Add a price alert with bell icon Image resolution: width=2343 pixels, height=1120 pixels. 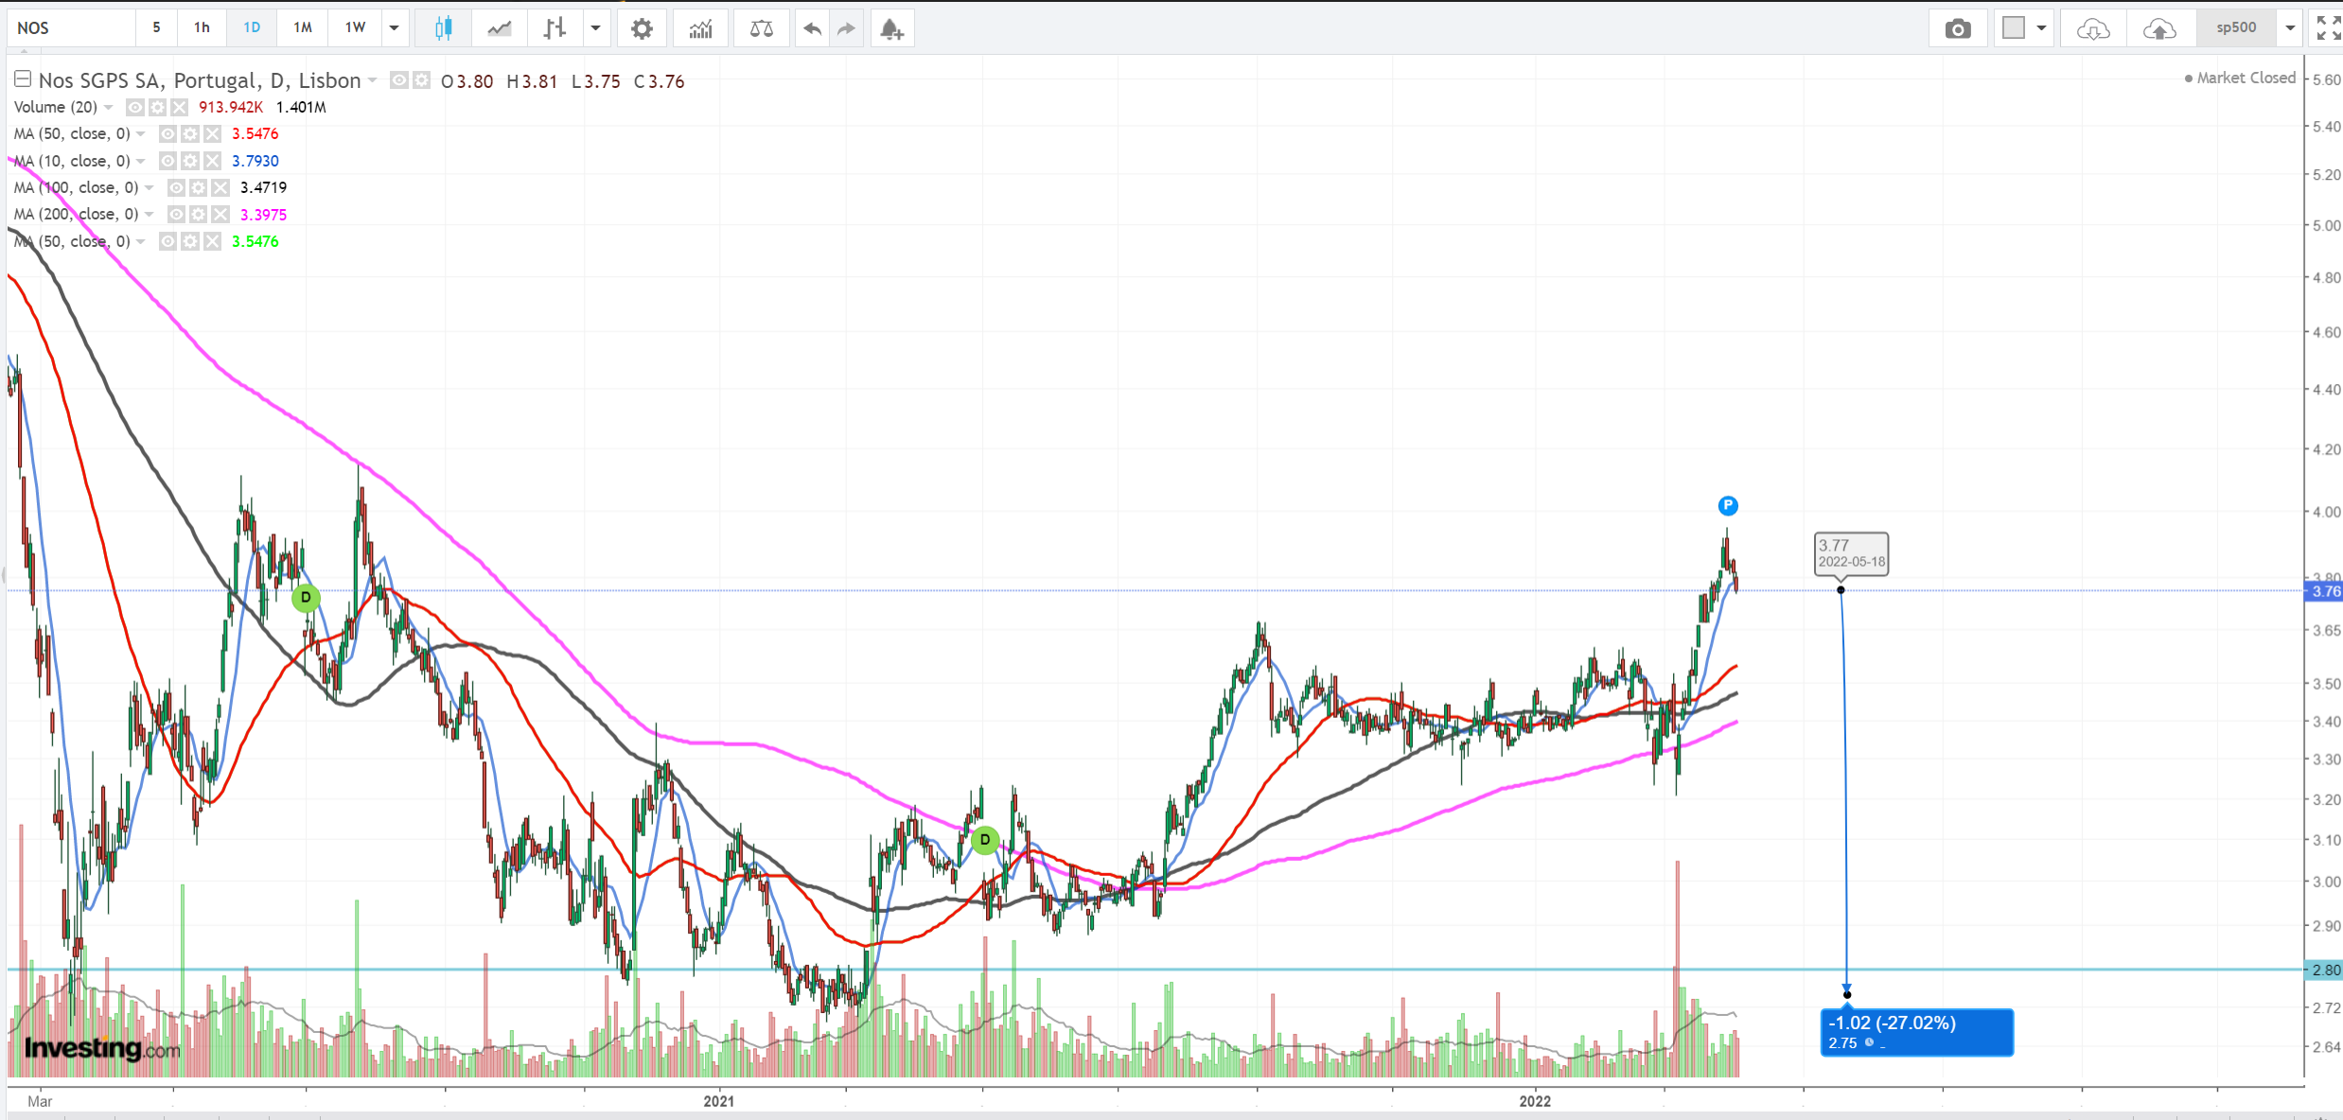(891, 28)
